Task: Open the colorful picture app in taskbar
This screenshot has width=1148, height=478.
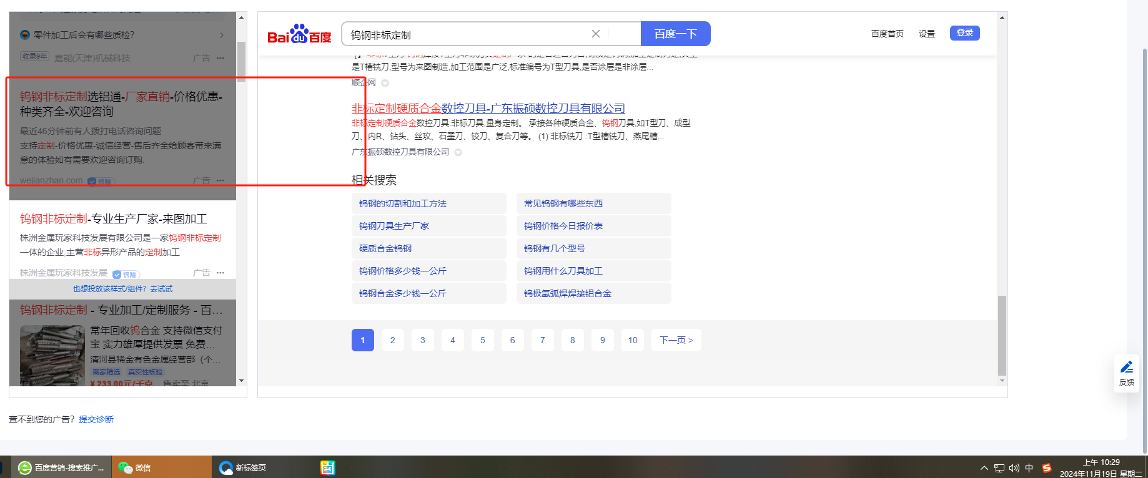Action: 328,467
